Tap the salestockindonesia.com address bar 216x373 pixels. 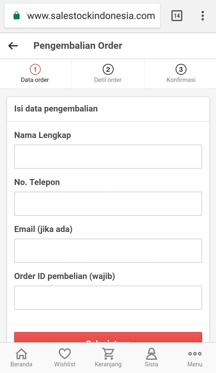click(90, 16)
